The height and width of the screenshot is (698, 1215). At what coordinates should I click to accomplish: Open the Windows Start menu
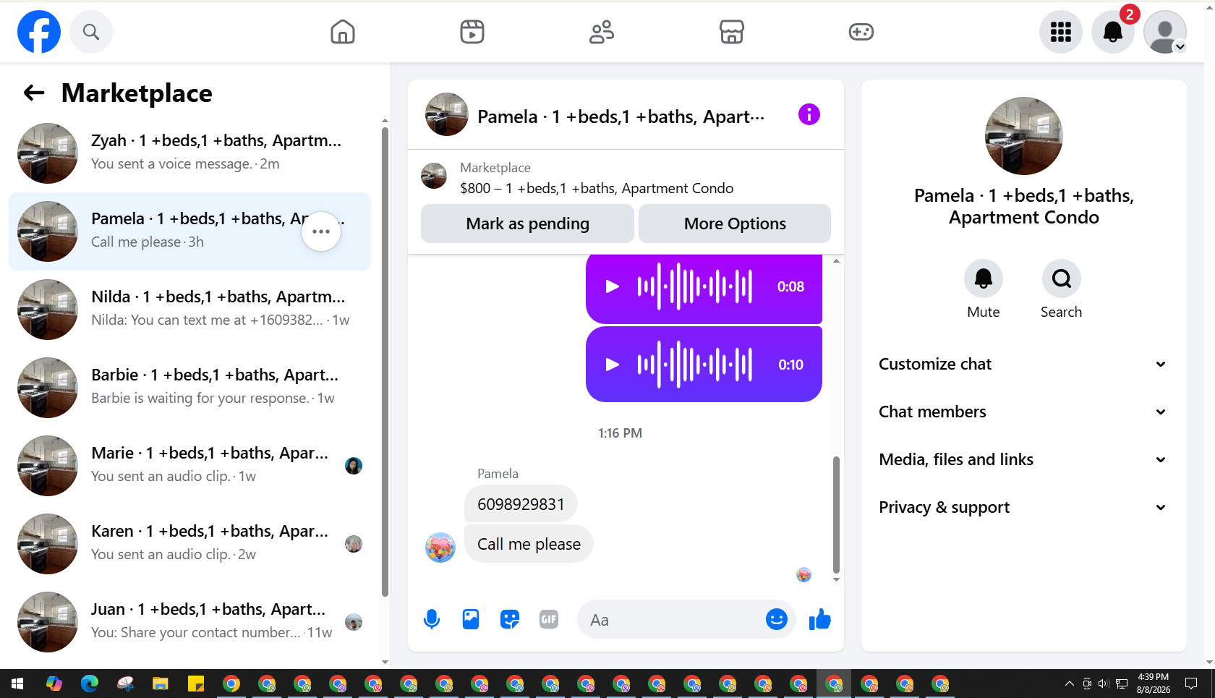point(17,684)
